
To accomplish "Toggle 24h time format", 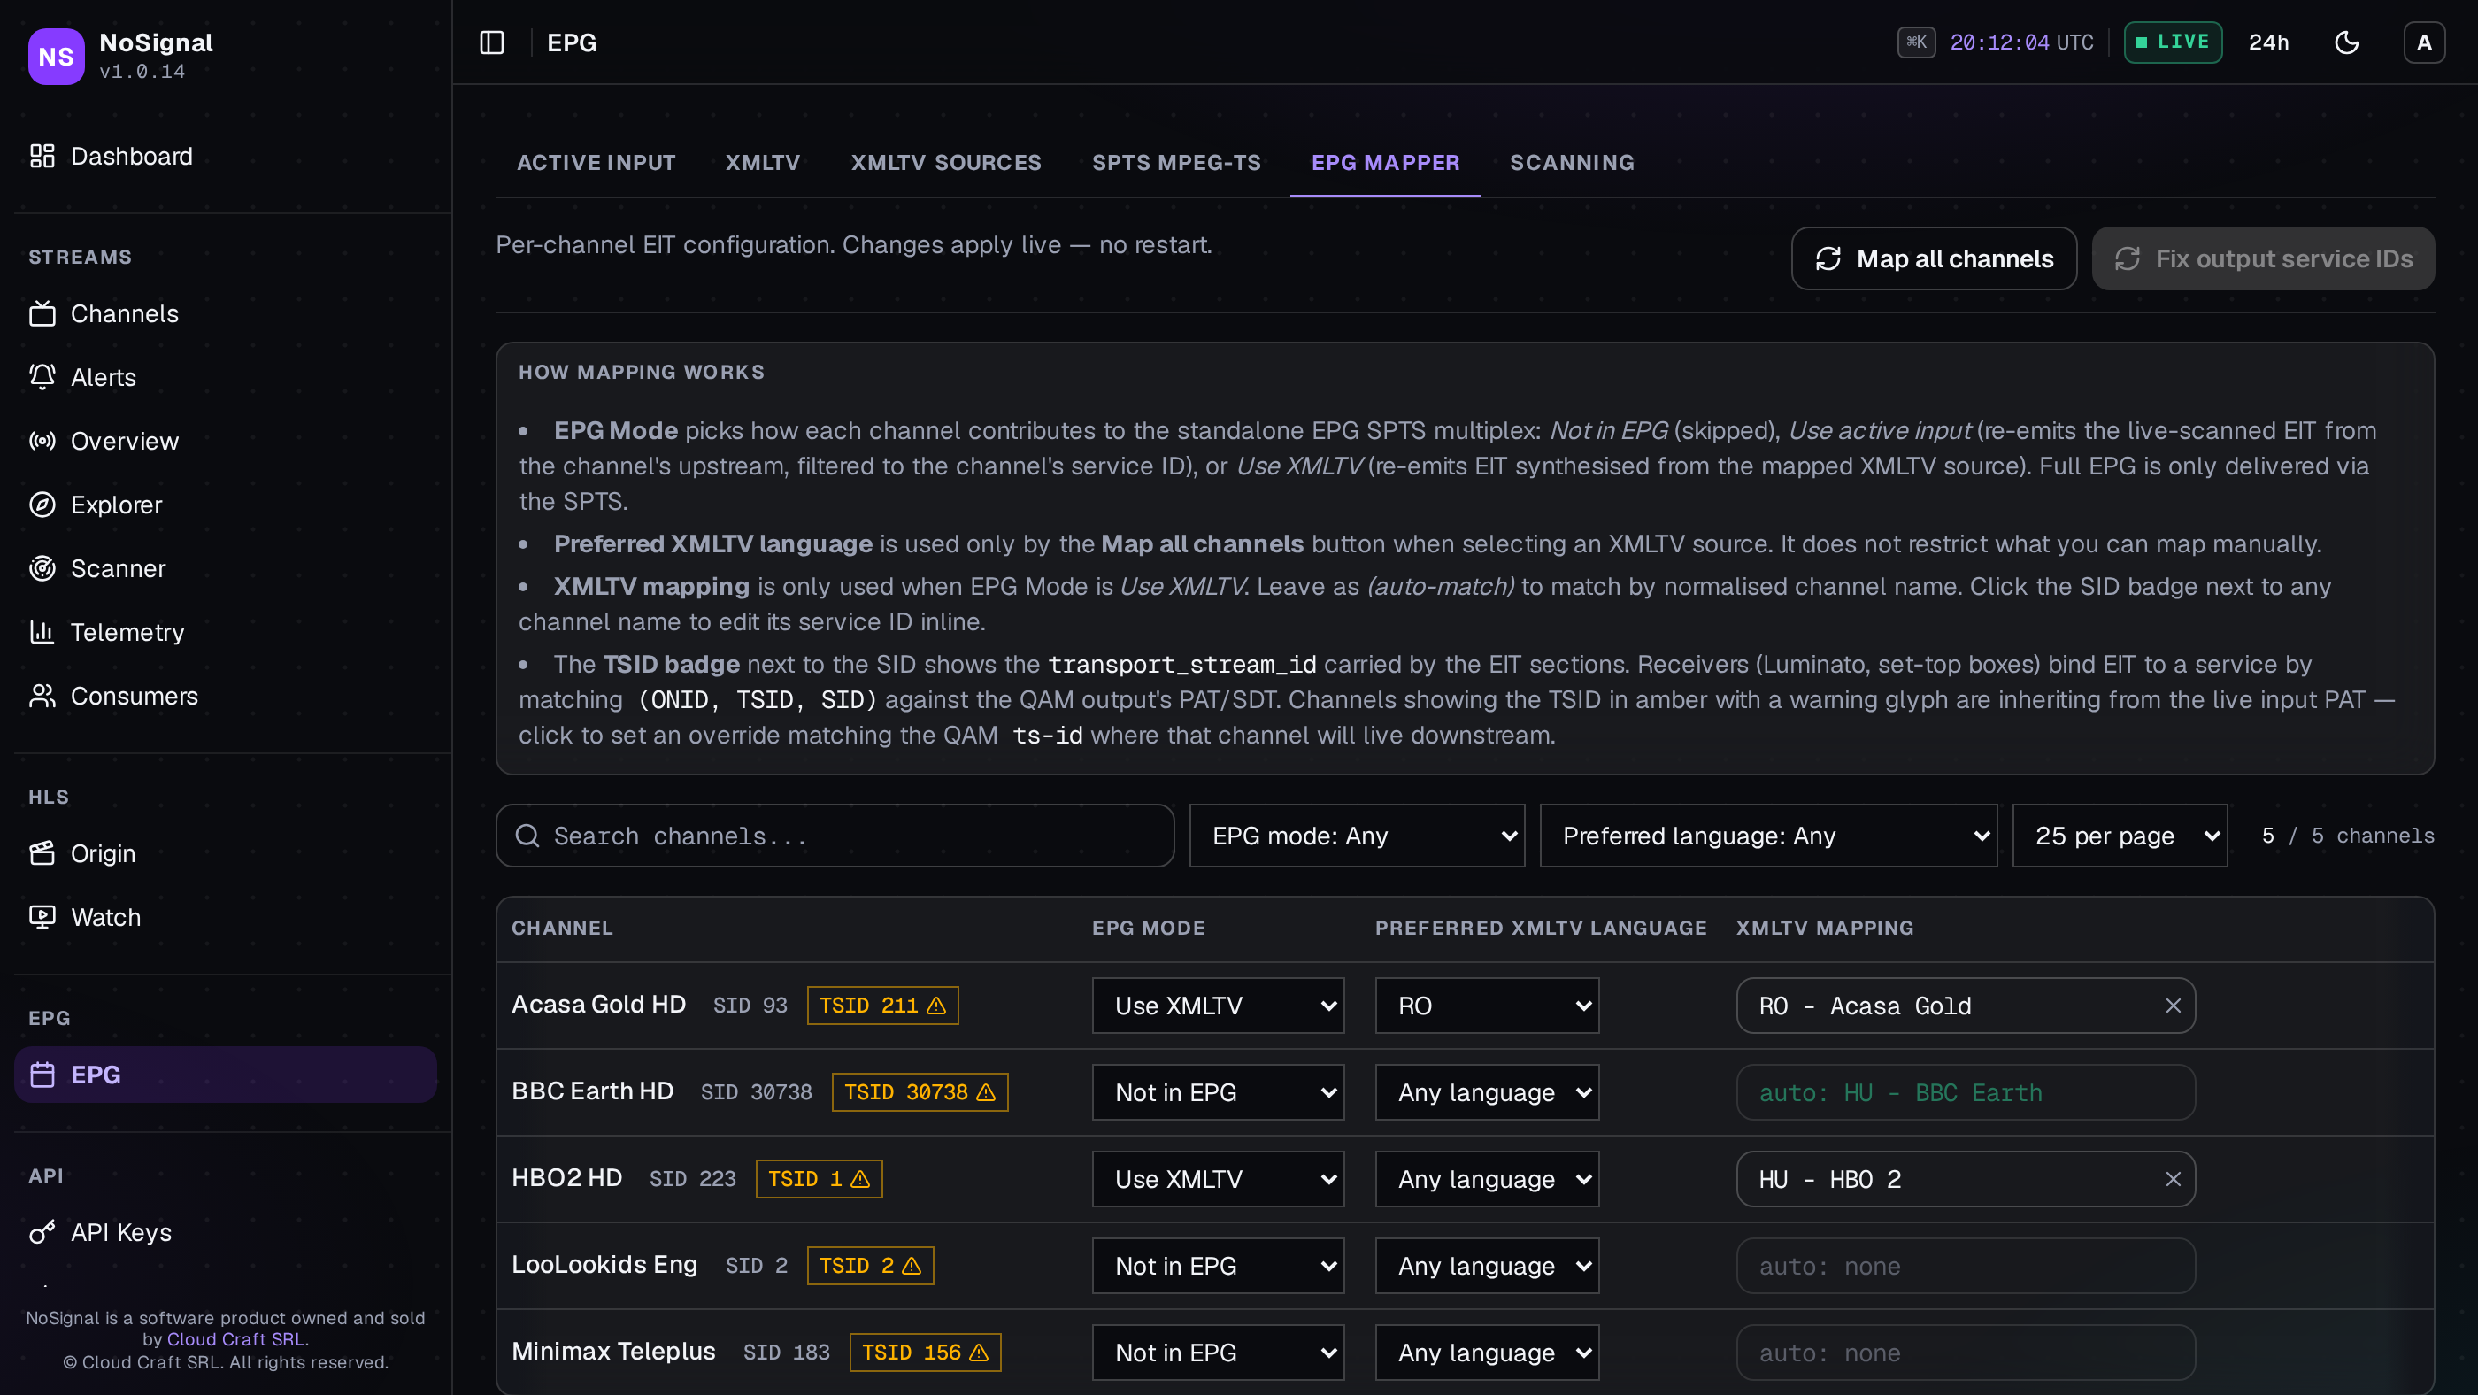I will [2268, 42].
